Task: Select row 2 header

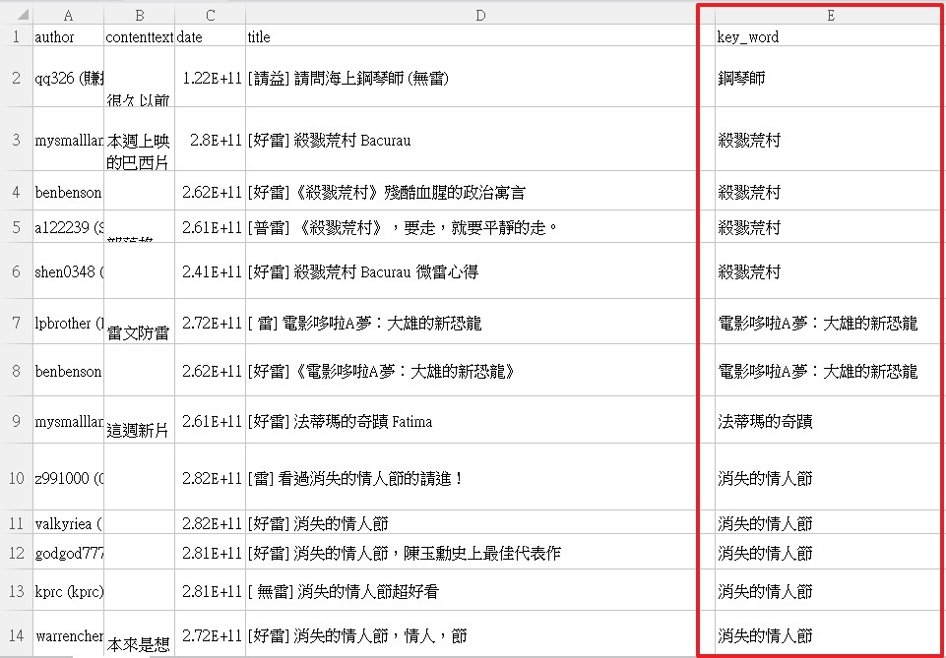Action: point(17,77)
